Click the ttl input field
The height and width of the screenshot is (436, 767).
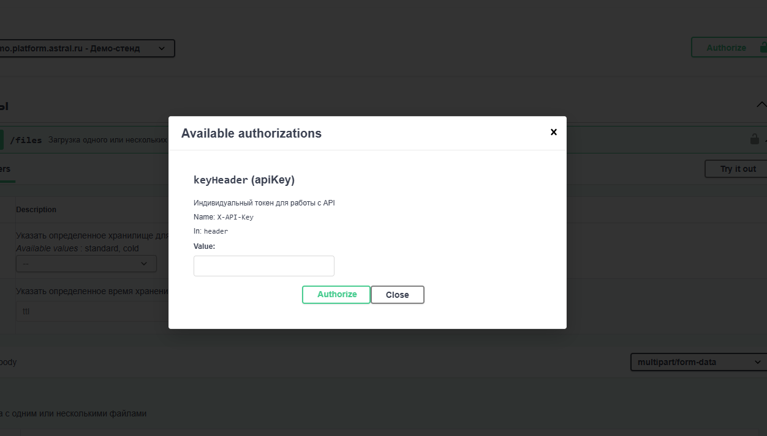click(x=92, y=311)
